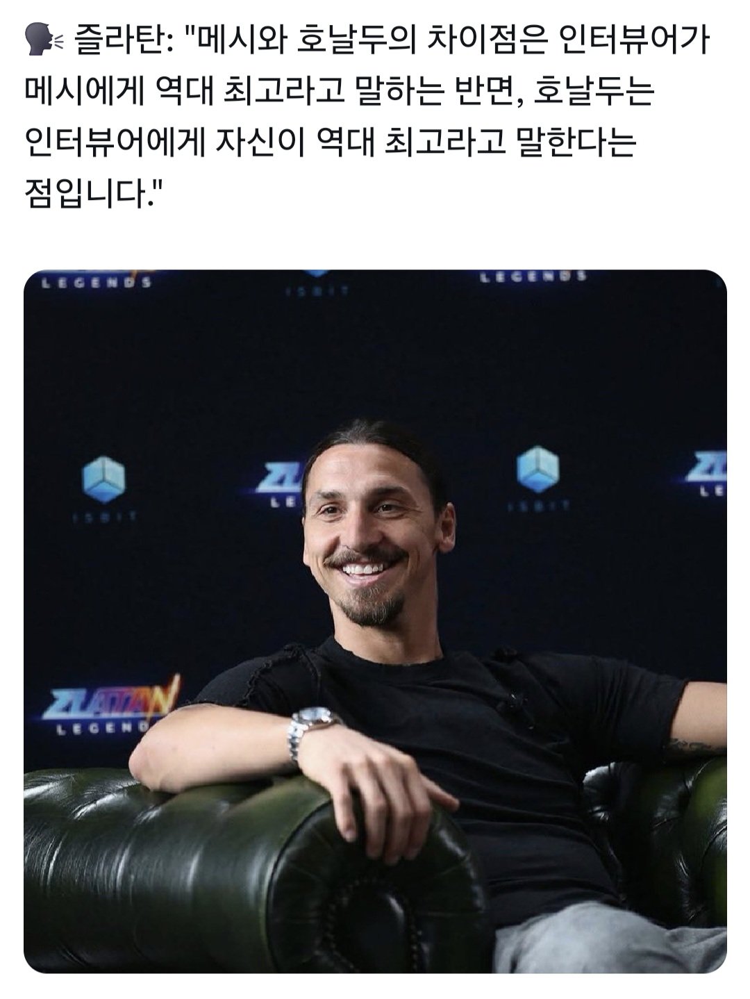Open the attached photo of smiling man
The image size is (750, 999).
(375, 621)
